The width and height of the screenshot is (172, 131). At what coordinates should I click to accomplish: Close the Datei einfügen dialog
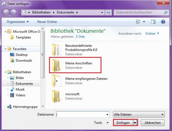point(163,3)
